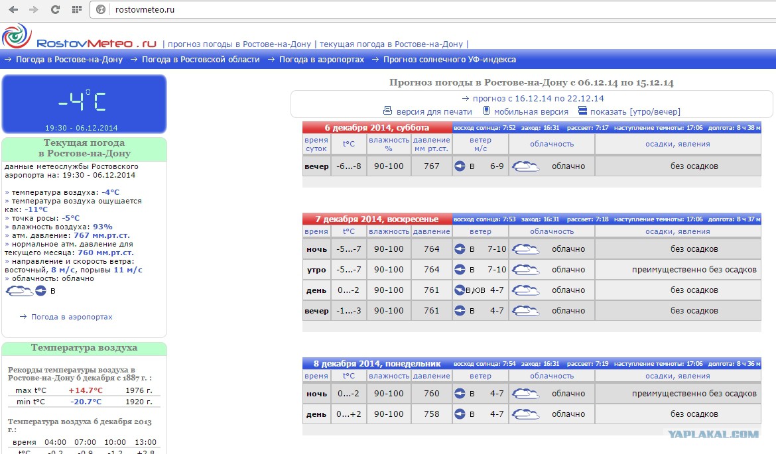Click min record '-20.7°C' value
This screenshot has width=776, height=454.
tap(86, 402)
